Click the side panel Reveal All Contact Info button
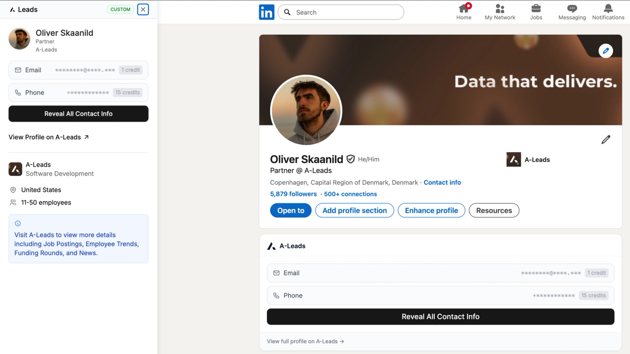Image resolution: width=630 pixels, height=354 pixels. click(x=78, y=114)
